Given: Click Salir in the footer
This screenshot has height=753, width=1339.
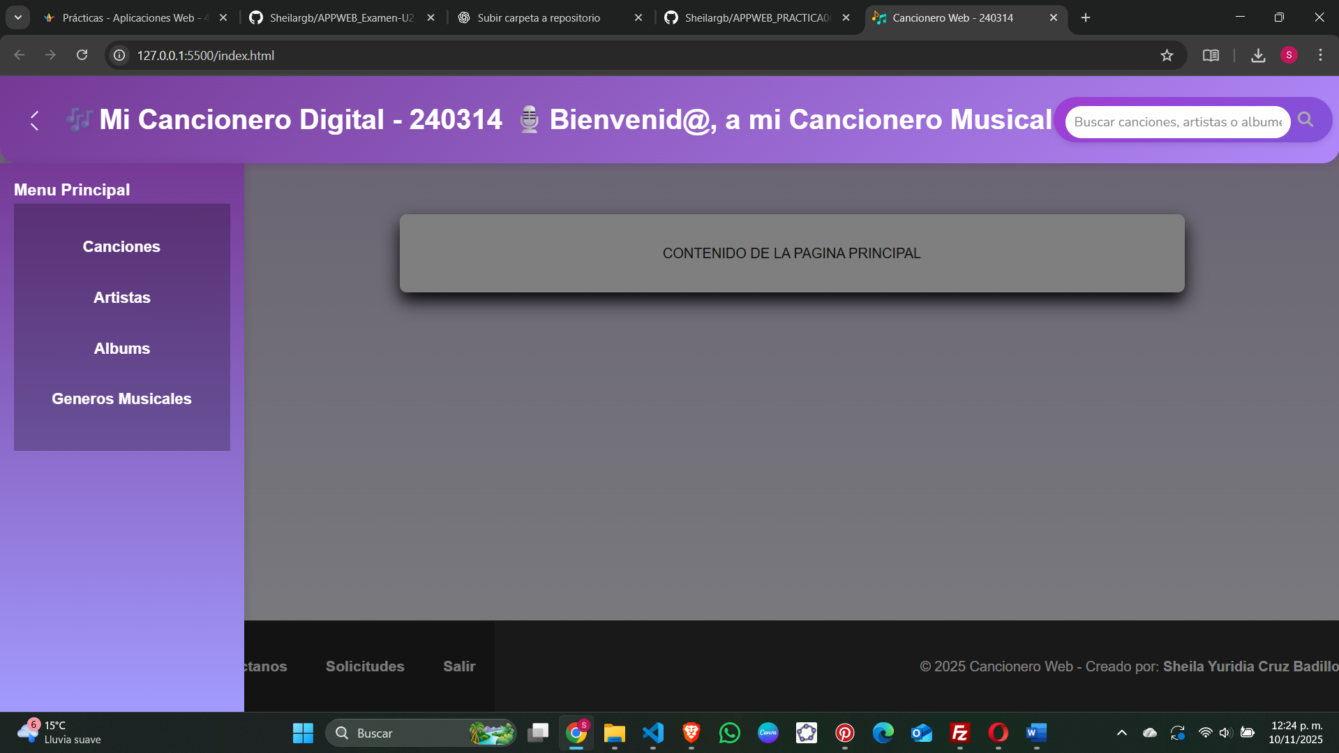Looking at the screenshot, I should tap(459, 666).
